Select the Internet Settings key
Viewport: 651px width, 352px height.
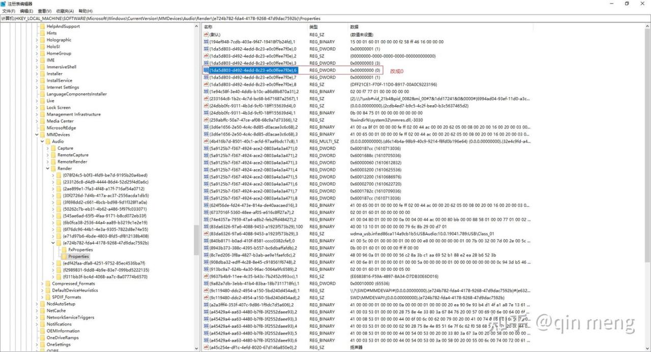click(x=63, y=87)
